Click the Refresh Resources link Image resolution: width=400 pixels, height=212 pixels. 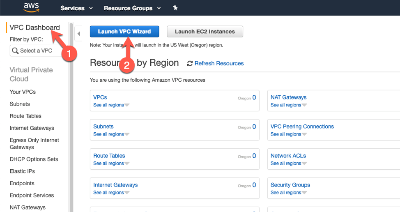(219, 64)
